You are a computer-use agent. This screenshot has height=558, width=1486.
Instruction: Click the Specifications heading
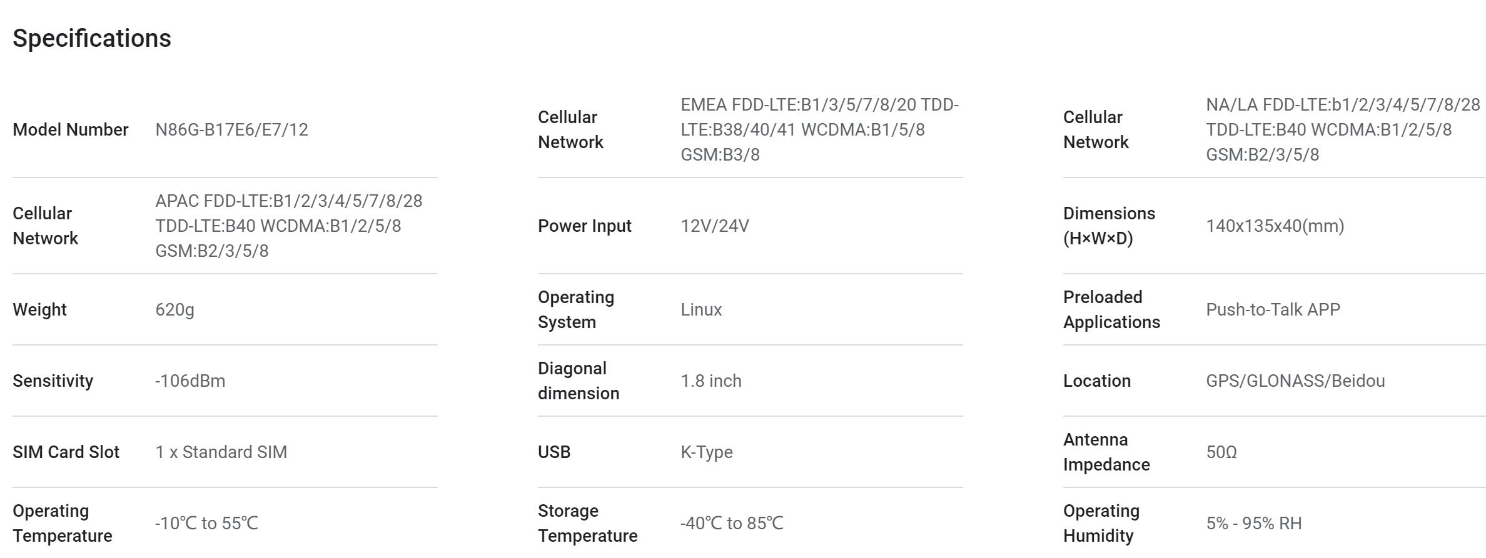92,38
